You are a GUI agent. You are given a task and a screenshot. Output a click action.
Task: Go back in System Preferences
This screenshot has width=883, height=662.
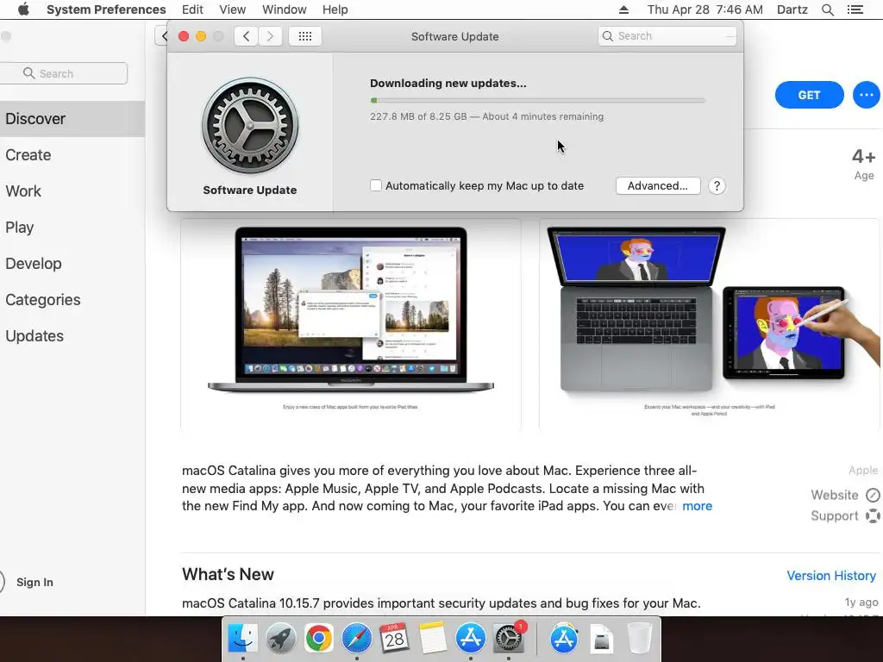(246, 36)
